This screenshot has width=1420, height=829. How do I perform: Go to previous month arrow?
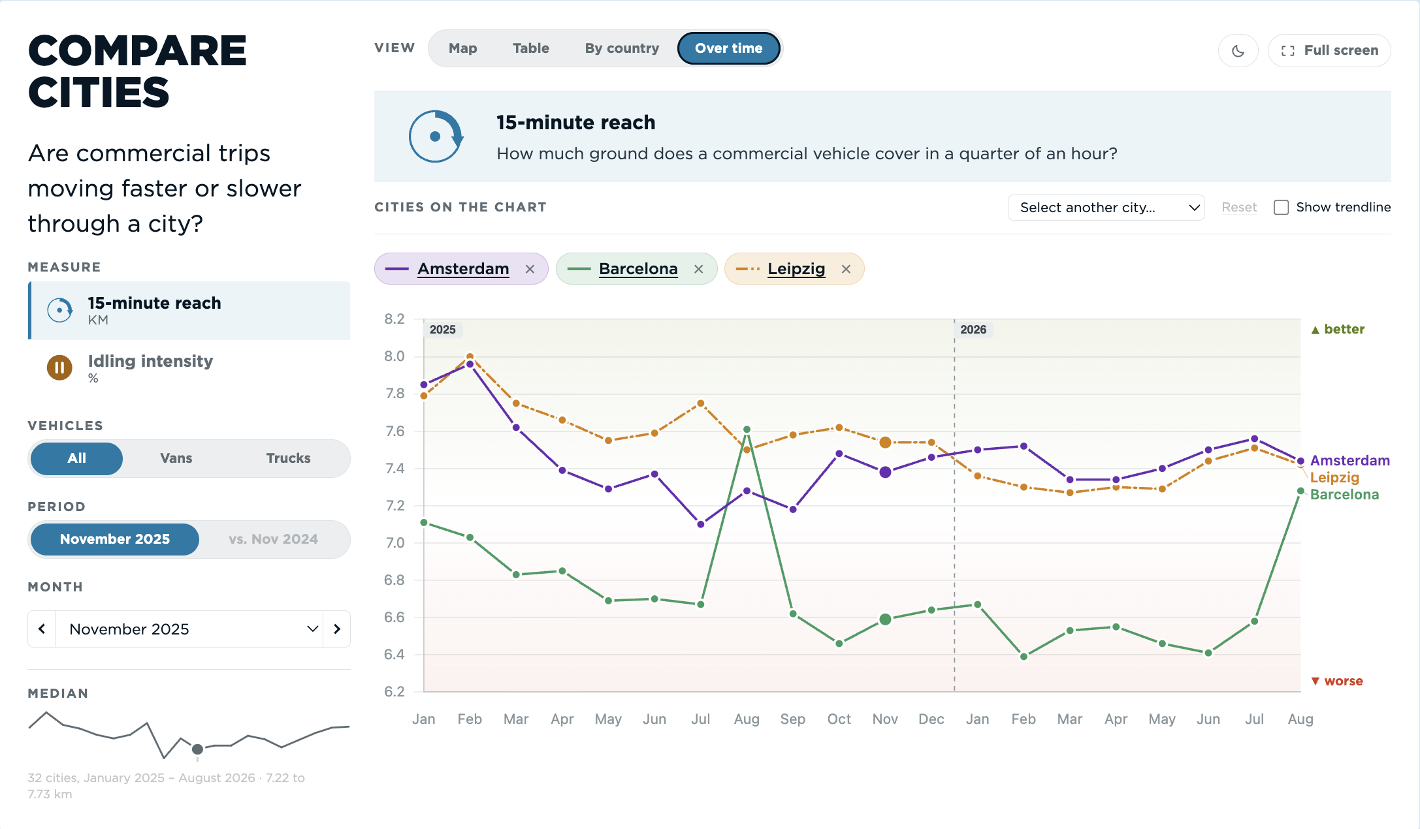[x=42, y=629]
